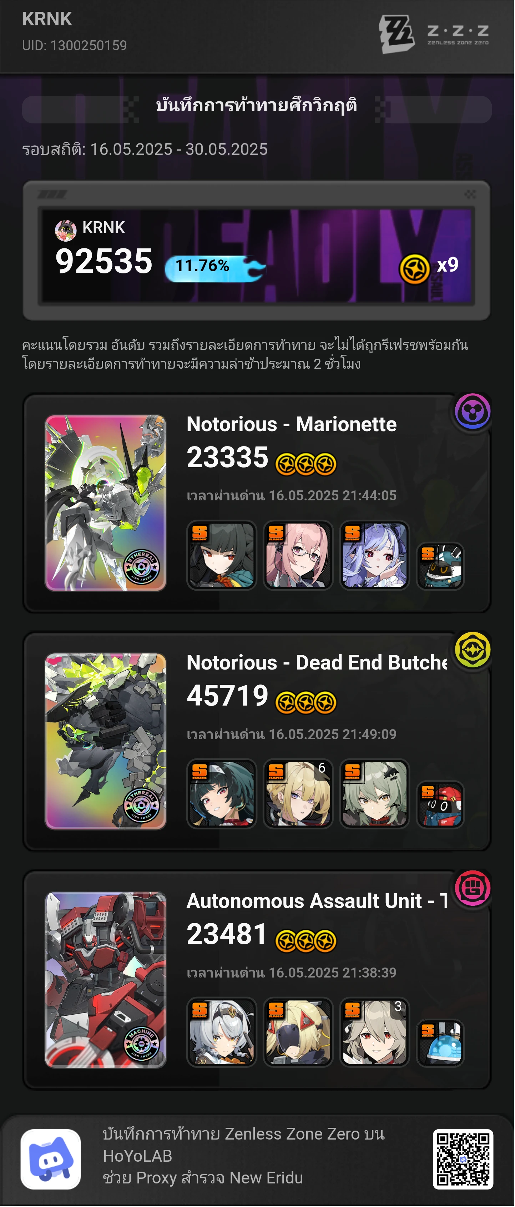
Task: Select the red-capped Bangboo in Dead End Butcher team
Action: point(440,804)
